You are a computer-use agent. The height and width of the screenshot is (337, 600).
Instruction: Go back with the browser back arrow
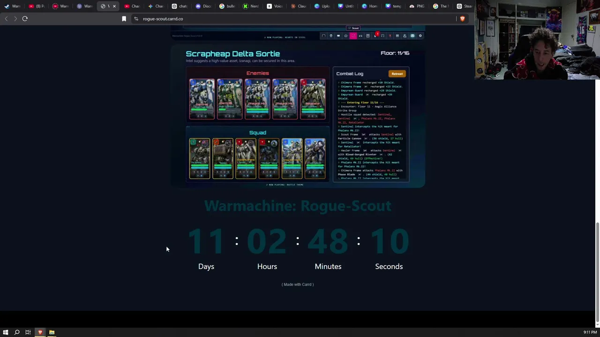click(6, 19)
